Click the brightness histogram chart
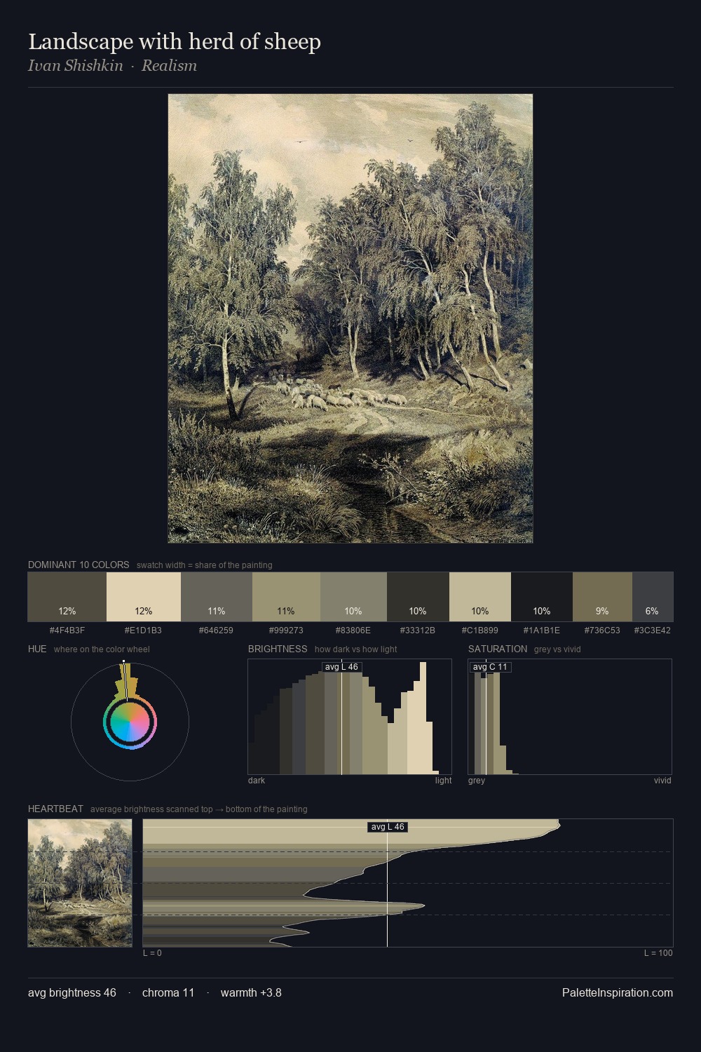The image size is (701, 1052). [x=350, y=717]
